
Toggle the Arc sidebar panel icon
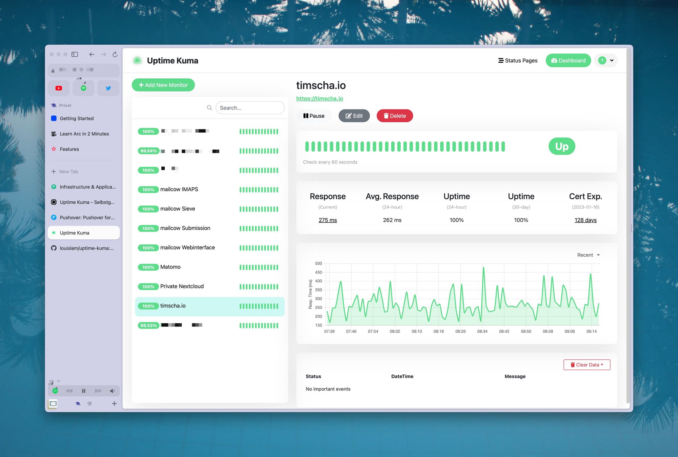point(75,54)
